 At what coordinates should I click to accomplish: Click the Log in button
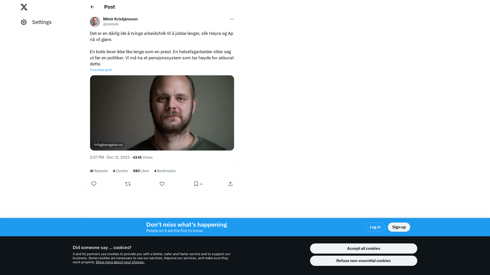pos(375,227)
